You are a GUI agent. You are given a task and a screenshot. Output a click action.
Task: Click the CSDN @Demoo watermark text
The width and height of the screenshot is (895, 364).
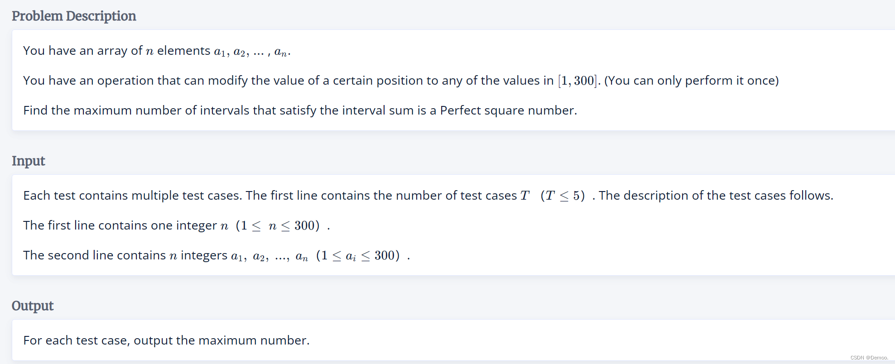(869, 358)
